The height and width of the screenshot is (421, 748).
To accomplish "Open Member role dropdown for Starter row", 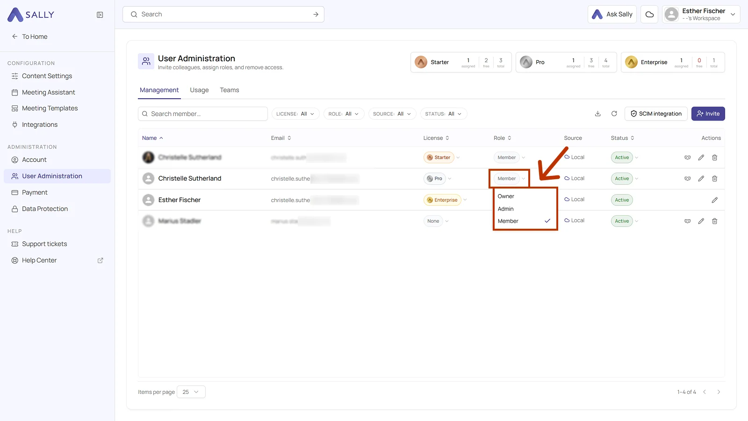I will tap(510, 158).
